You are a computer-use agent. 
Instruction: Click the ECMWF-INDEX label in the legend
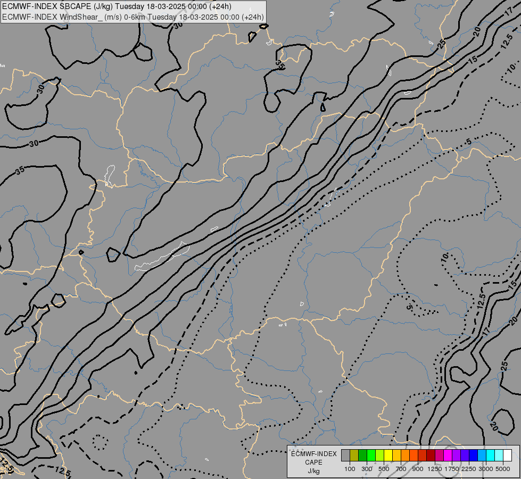(x=313, y=454)
